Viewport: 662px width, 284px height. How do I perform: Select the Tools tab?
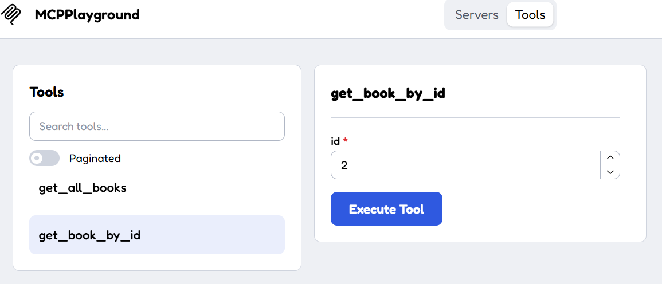[530, 15]
